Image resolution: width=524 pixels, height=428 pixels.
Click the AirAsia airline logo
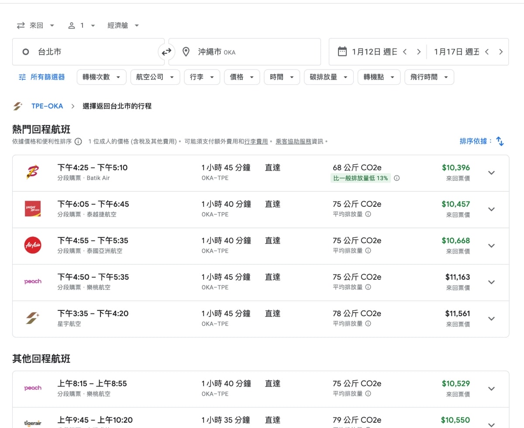33,246
